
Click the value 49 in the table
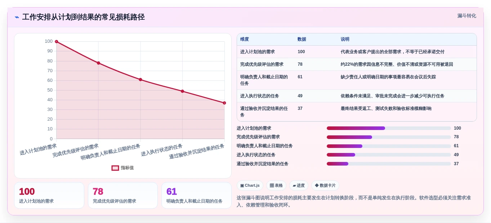(300, 96)
